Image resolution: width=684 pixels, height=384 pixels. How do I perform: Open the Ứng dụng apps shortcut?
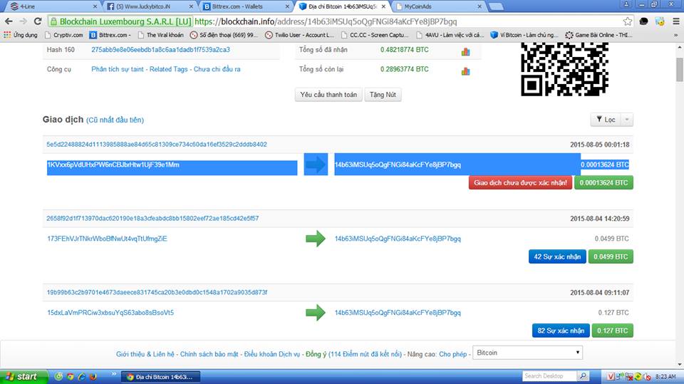click(21, 35)
